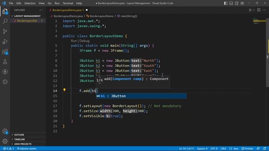The width and height of the screenshot is (269, 151).
Task: Expand the TIMELINE section
Action: click(28, 139)
